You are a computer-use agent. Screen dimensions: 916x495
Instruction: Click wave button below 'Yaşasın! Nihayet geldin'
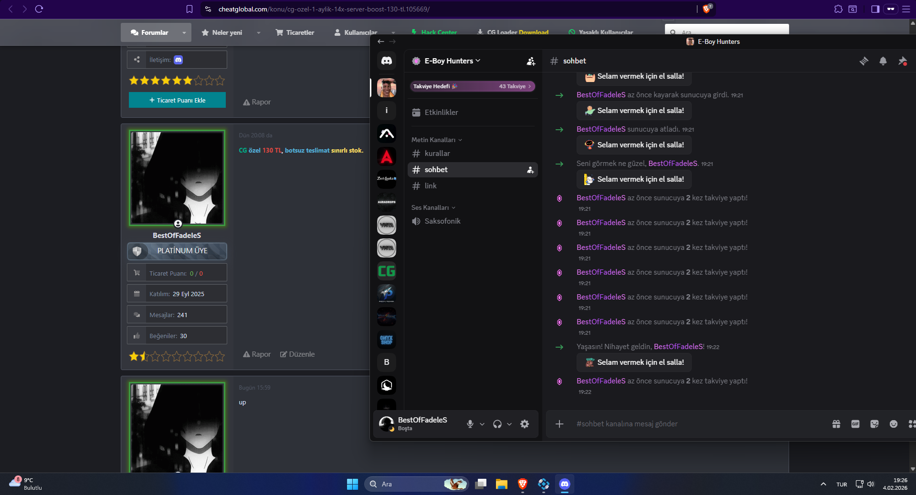634,362
